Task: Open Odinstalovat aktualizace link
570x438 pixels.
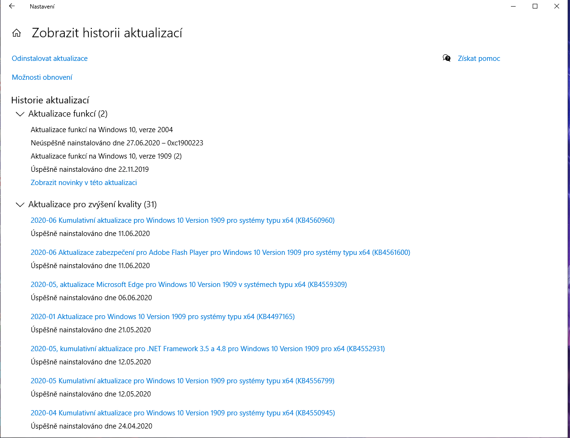Action: pos(50,59)
